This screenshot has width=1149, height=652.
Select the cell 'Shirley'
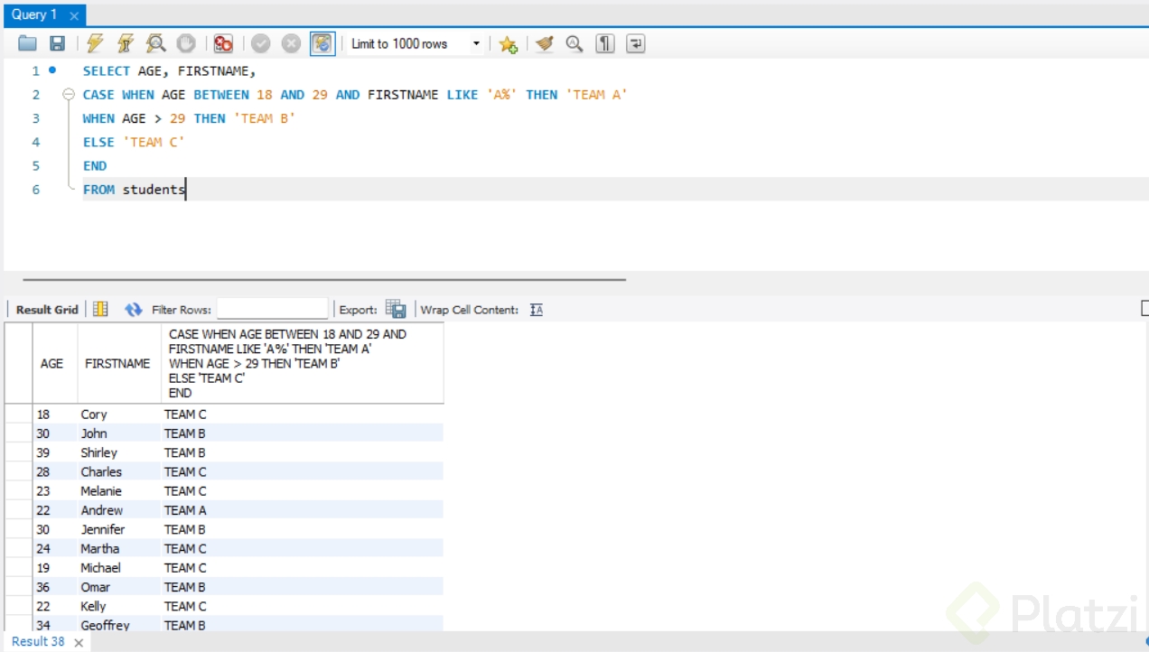(119, 452)
